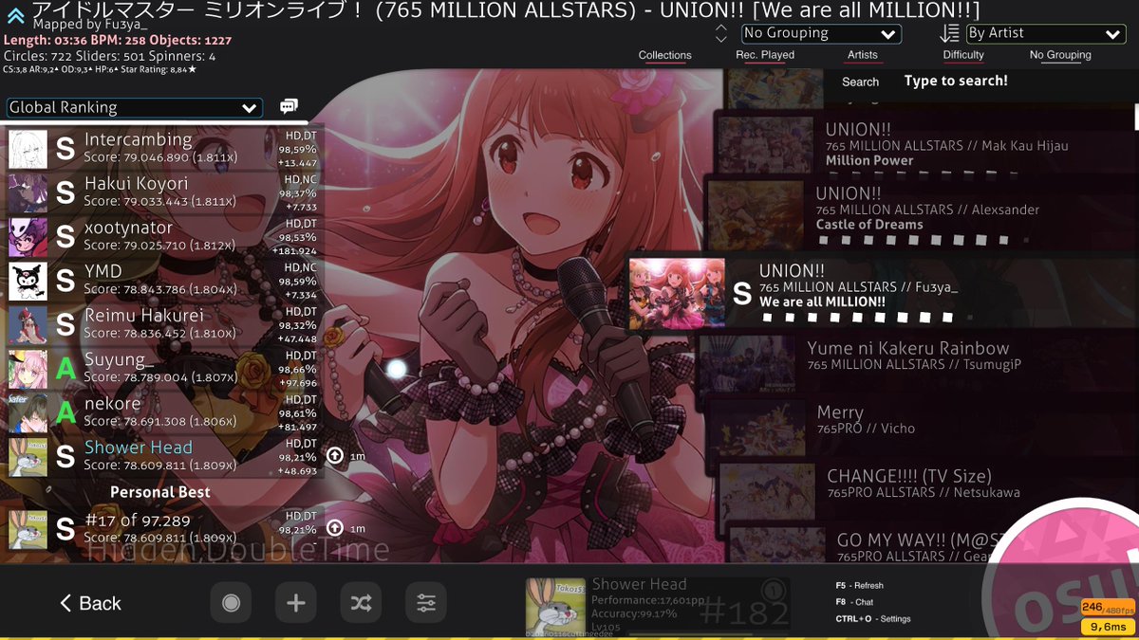Click the sort order icon beside By Artist

pyautogui.click(x=948, y=33)
